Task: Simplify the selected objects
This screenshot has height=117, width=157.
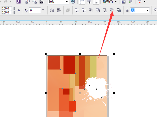Action: point(98,10)
